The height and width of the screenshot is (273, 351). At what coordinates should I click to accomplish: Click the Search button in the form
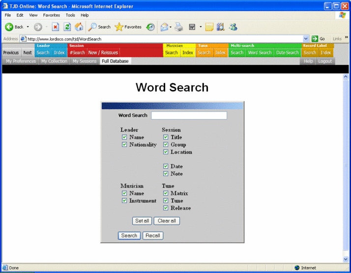(x=129, y=236)
